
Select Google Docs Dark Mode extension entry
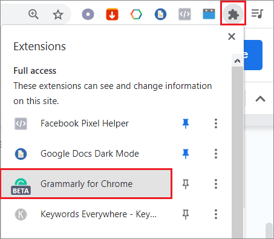pos(86,154)
